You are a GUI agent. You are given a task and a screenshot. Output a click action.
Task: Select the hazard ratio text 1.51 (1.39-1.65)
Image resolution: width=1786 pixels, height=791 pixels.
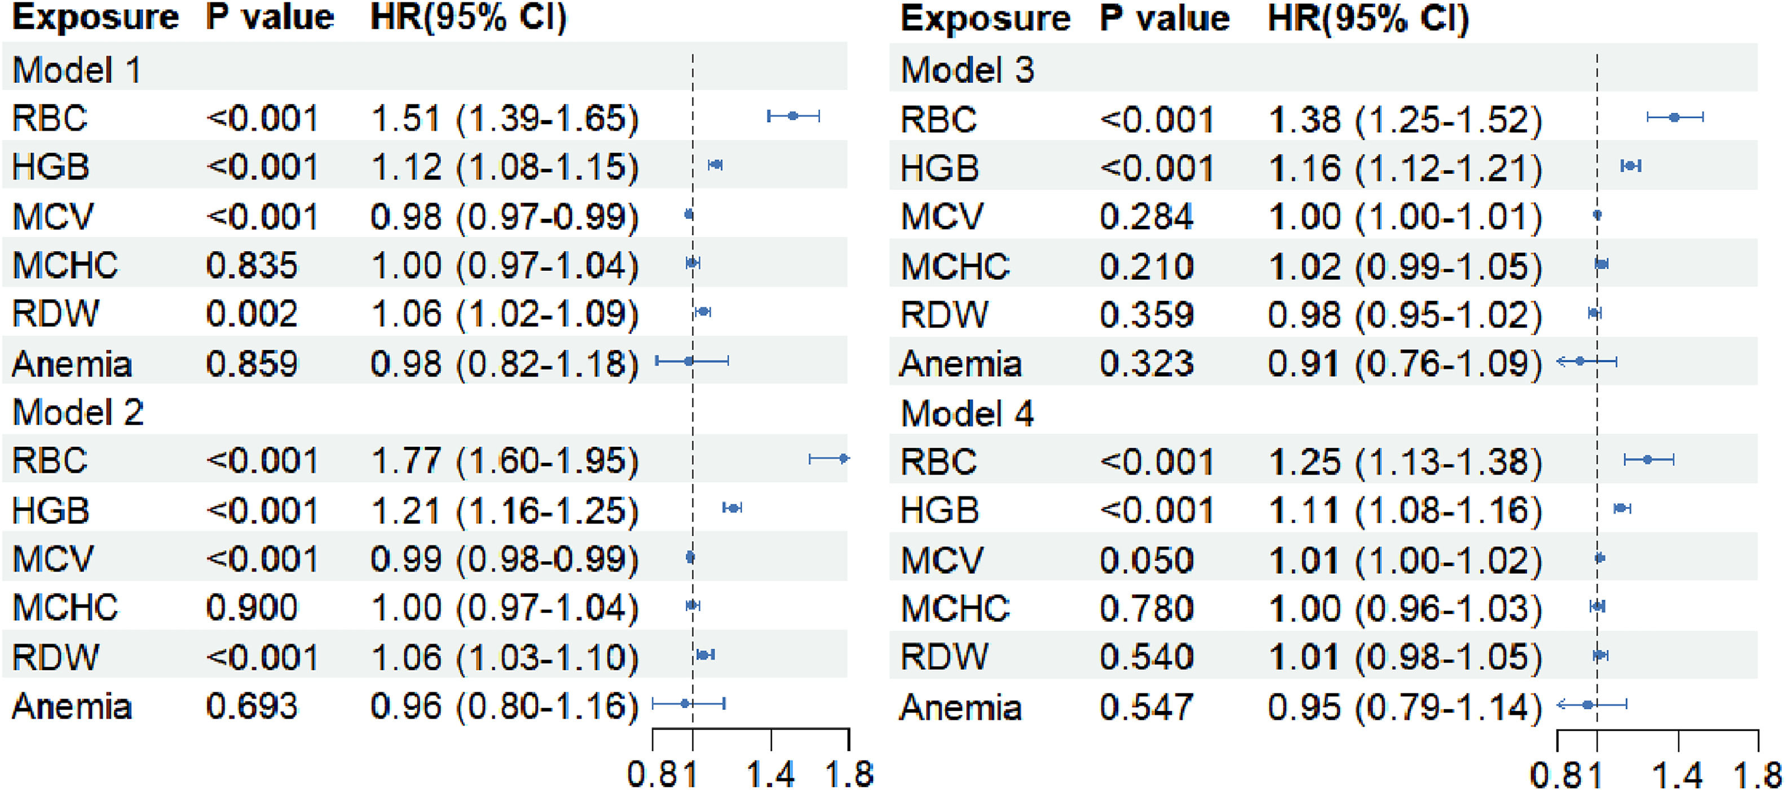point(505,118)
